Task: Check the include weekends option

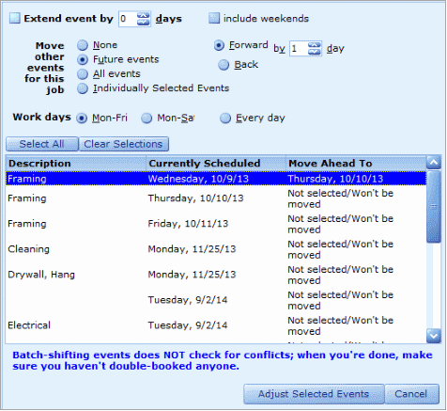Action: 214,18
